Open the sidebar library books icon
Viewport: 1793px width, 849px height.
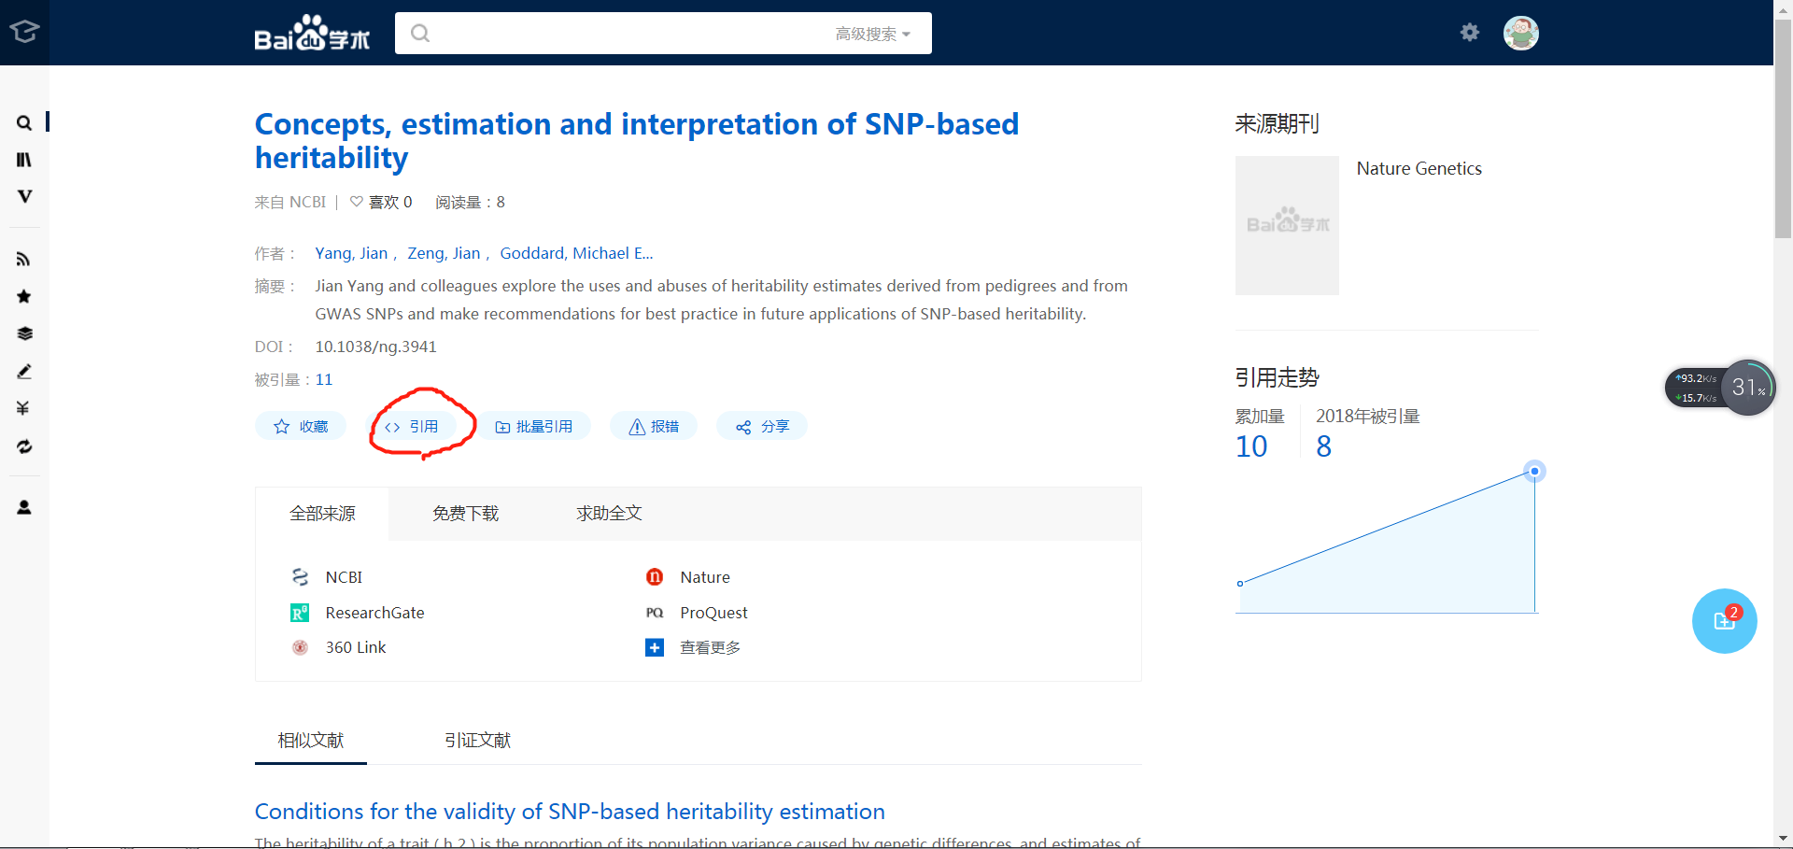(x=24, y=160)
